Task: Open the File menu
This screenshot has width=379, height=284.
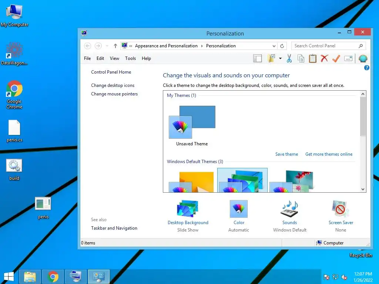Action: (x=87, y=58)
